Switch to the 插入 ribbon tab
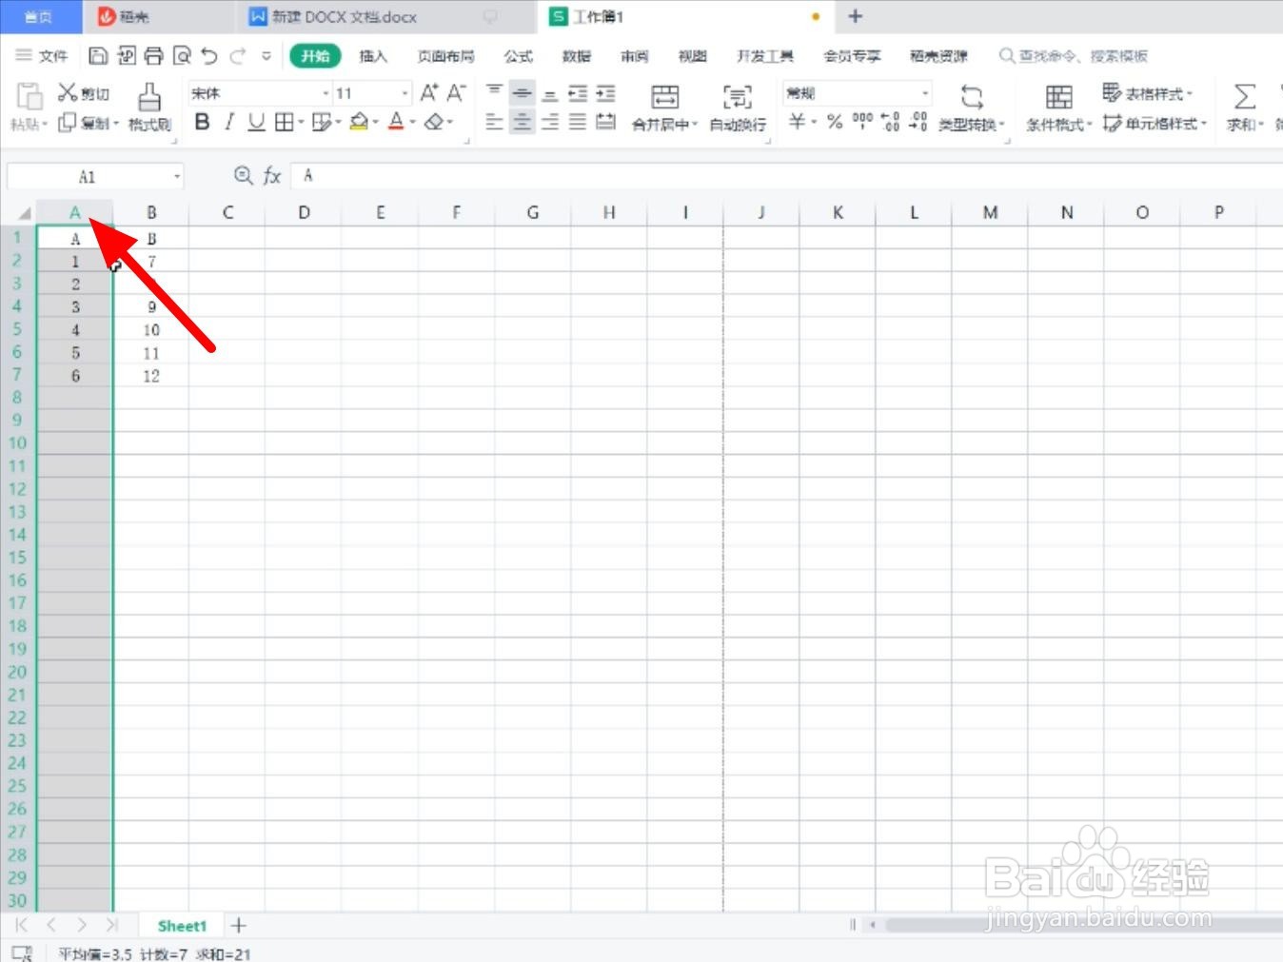 coord(373,56)
